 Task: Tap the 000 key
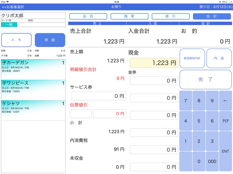tap(212, 161)
